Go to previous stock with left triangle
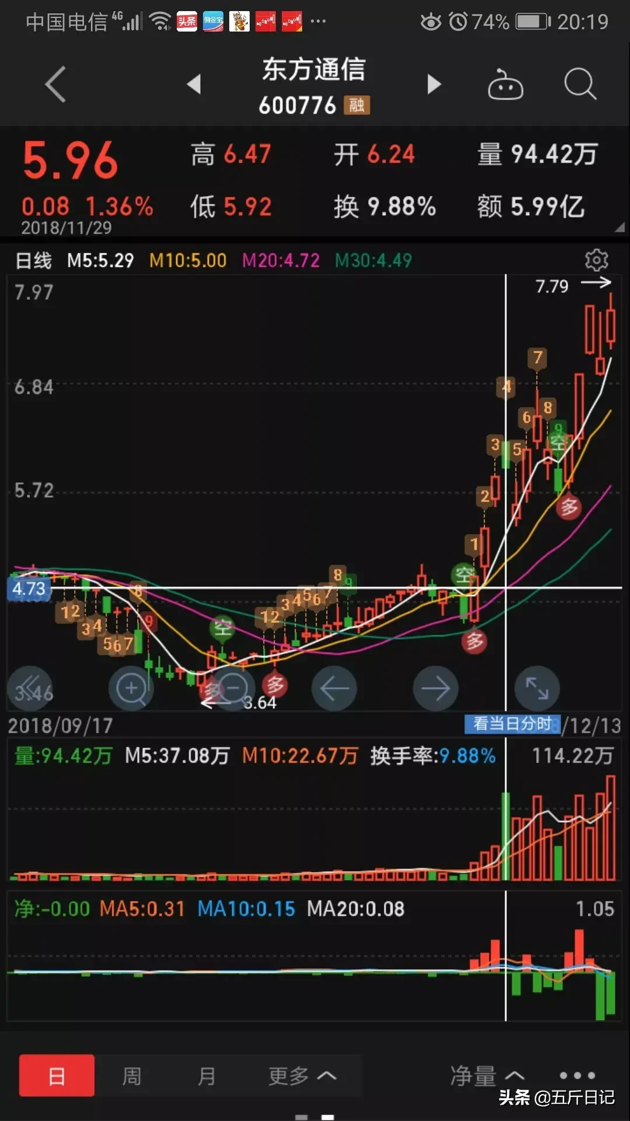Image resolution: width=630 pixels, height=1121 pixels. (194, 84)
